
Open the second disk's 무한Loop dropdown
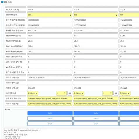pos(79,93)
